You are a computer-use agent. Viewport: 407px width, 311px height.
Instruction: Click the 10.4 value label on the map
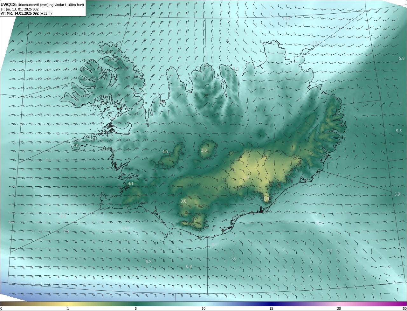[x=286, y=19]
